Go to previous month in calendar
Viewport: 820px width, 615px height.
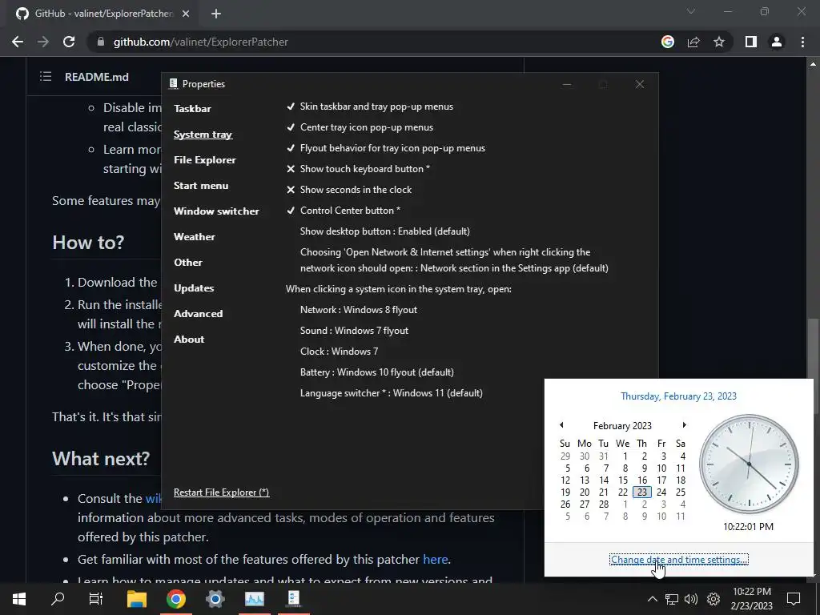(561, 425)
